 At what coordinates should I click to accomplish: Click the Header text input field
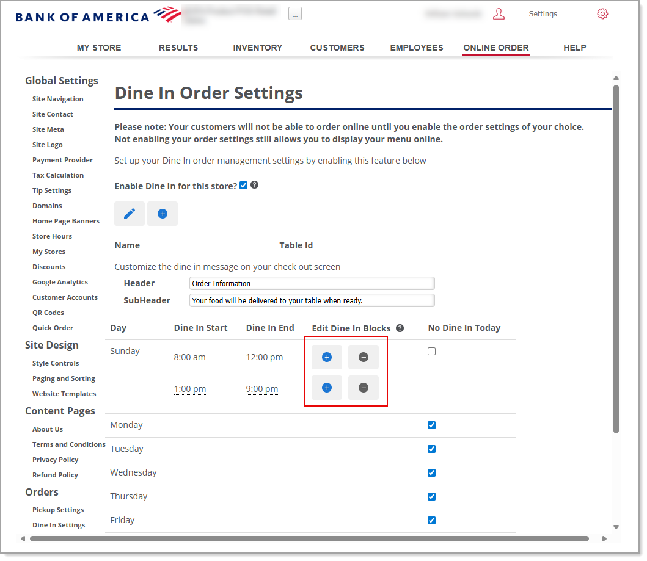[x=312, y=283]
